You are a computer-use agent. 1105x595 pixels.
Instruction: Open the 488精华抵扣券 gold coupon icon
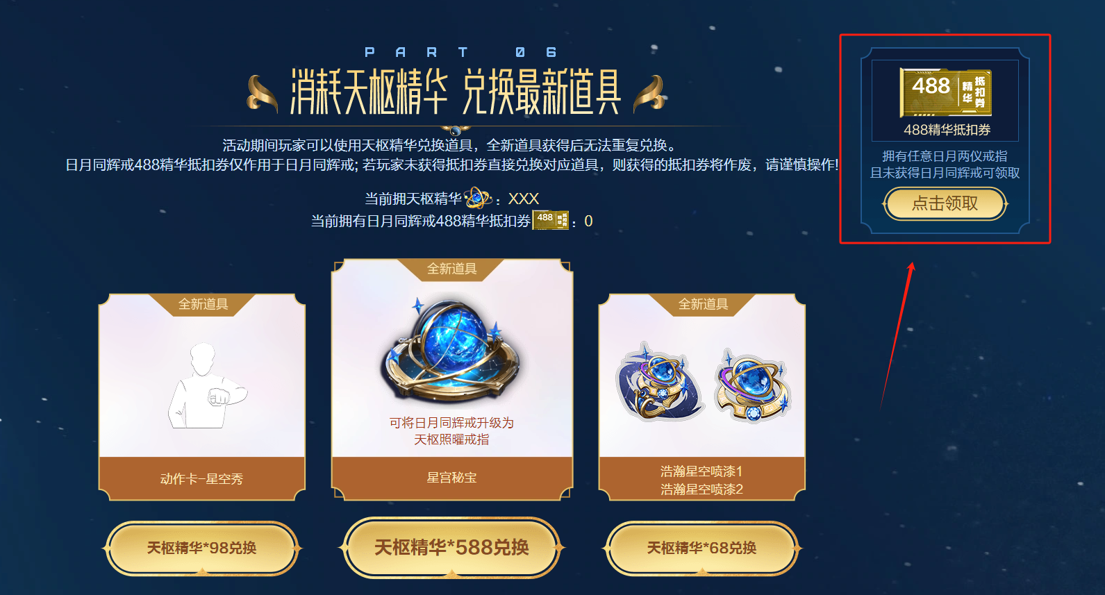[x=945, y=92]
